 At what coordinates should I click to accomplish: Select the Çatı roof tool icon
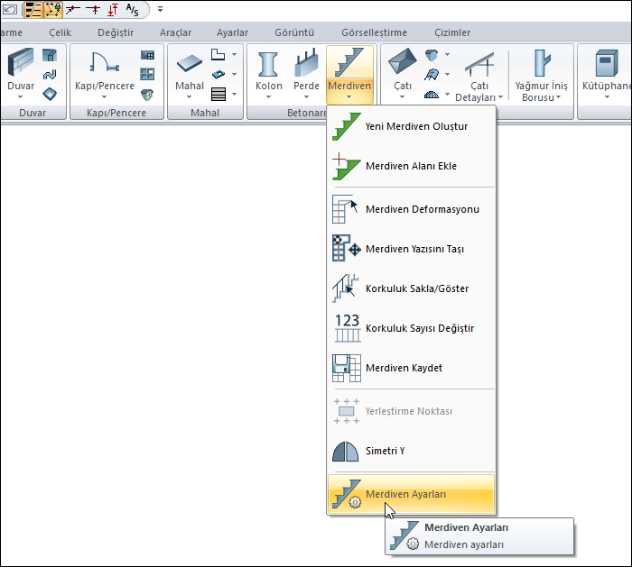coord(403,61)
